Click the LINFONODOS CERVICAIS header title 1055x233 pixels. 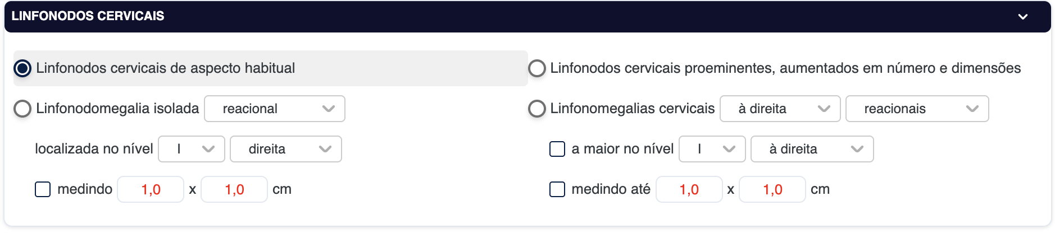coord(88,16)
